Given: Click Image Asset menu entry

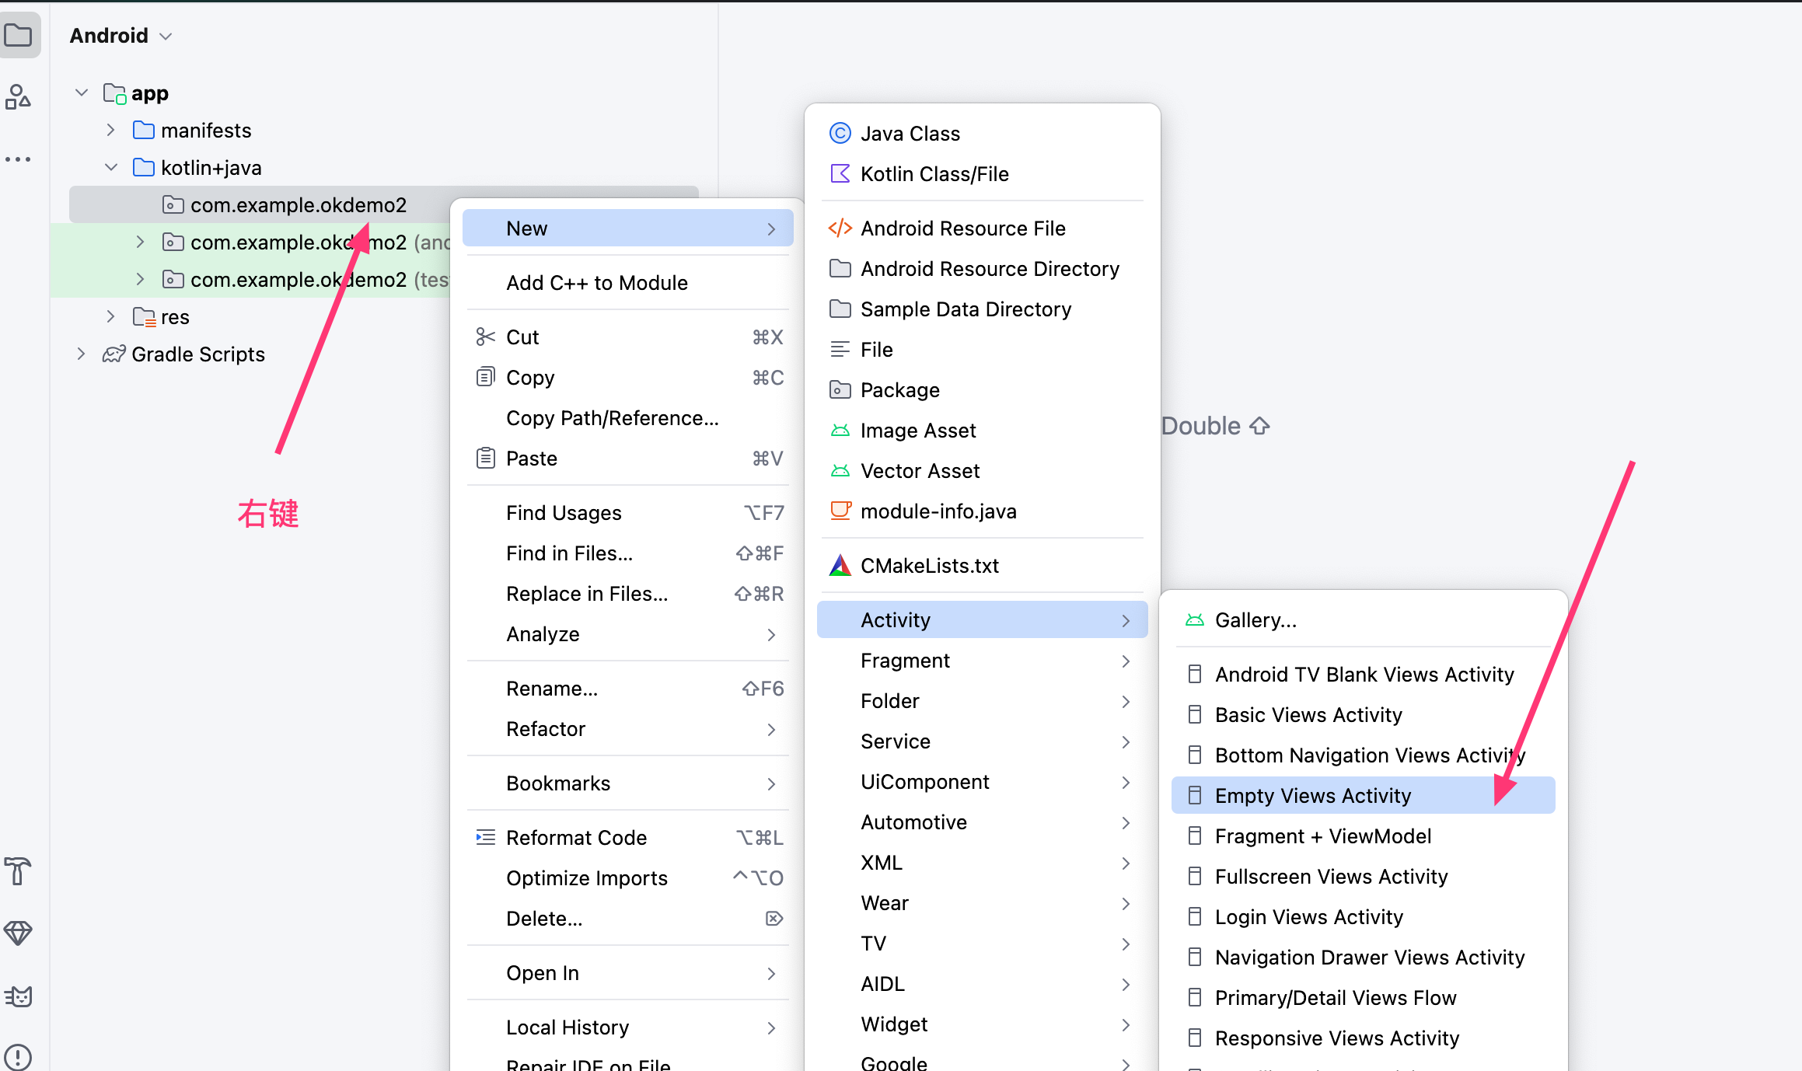Looking at the screenshot, I should [x=917, y=431].
